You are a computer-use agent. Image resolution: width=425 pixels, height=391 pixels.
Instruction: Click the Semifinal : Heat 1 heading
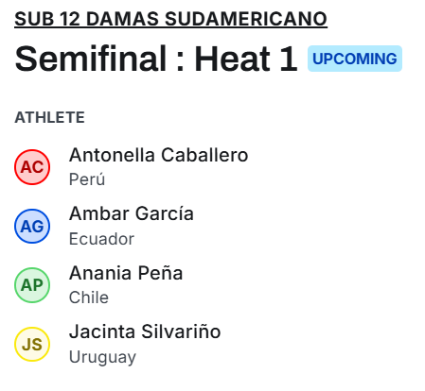pyautogui.click(x=156, y=59)
